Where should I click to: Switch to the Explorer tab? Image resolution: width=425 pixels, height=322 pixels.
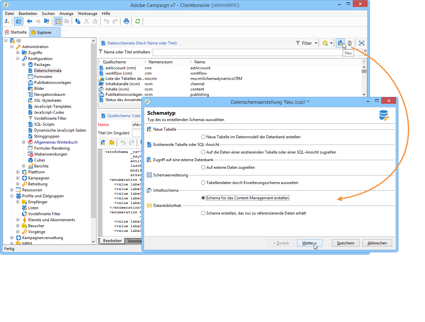[45, 32]
